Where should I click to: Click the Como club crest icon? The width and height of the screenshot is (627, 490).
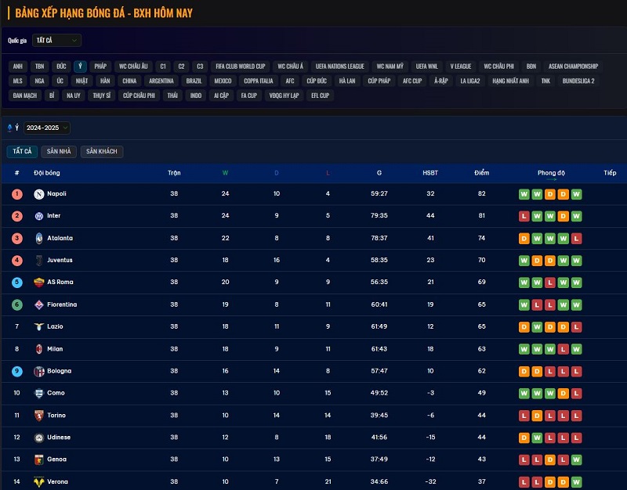tap(38, 394)
